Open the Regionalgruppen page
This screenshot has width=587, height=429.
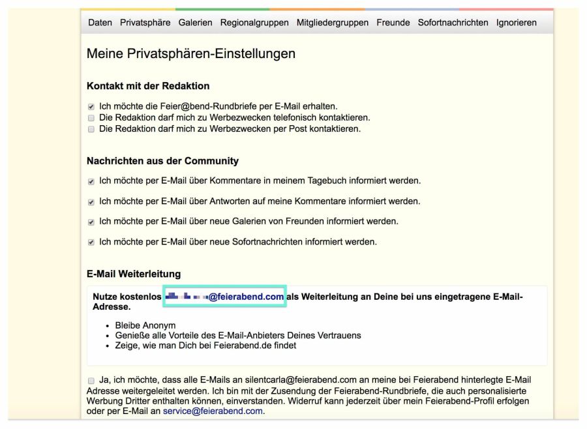click(254, 22)
